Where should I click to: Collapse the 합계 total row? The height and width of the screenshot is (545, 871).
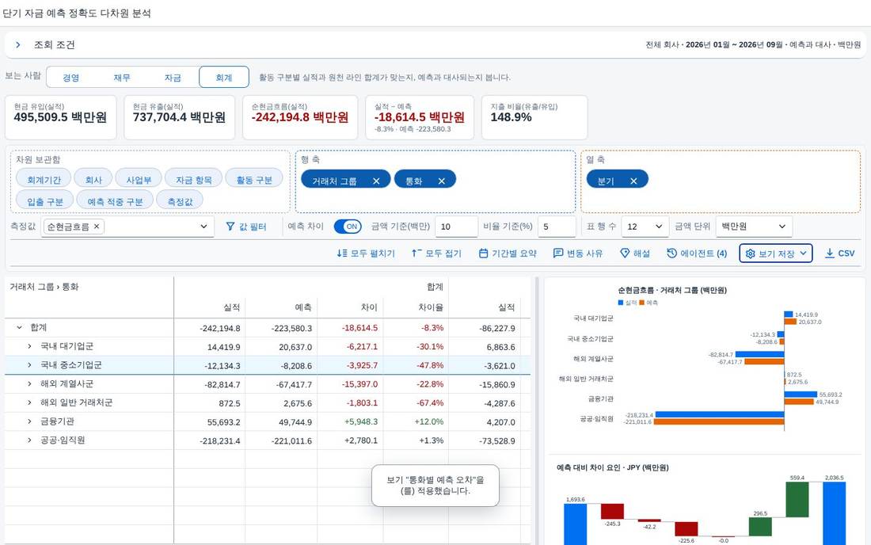point(20,328)
